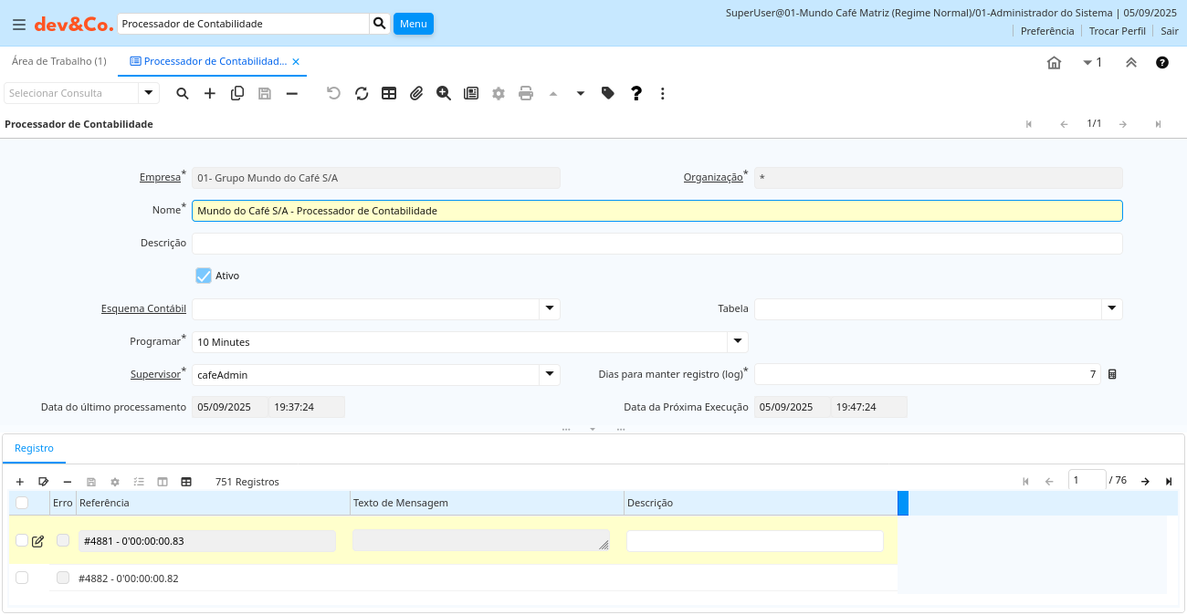Select the checkbox for row #4882
This screenshot has width=1187, height=615.
point(22,578)
